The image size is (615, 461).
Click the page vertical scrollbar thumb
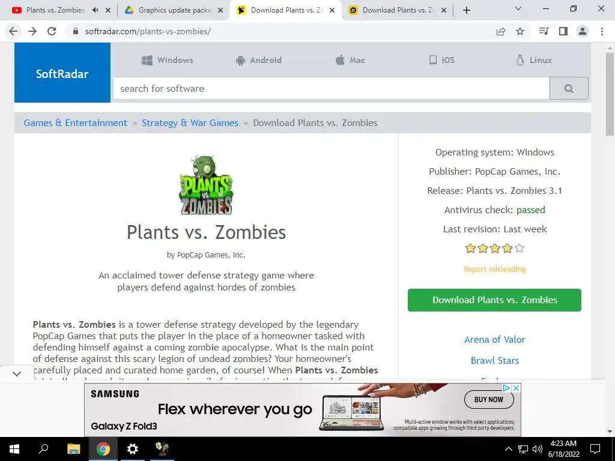[610, 94]
